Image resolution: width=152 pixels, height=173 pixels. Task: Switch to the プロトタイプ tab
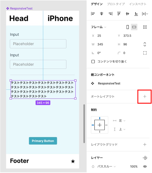coord(116,4)
